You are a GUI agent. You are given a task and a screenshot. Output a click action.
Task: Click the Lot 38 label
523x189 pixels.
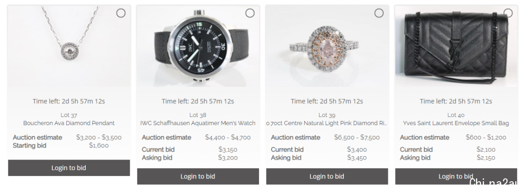198,115
